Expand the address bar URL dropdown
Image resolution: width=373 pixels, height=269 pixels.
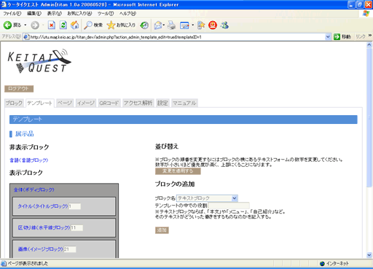(328, 37)
